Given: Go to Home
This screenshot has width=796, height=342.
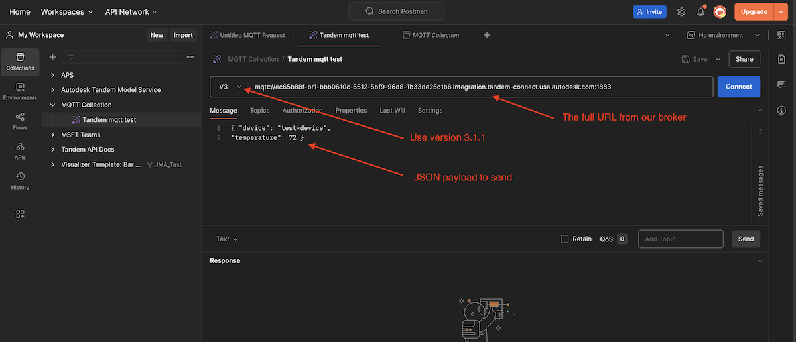Looking at the screenshot, I should (20, 12).
